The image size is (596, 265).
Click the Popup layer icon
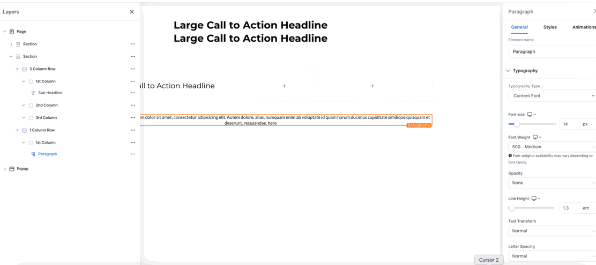(x=12, y=169)
